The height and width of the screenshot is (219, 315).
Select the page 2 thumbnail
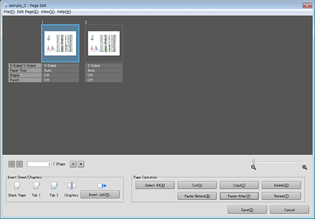(104, 43)
